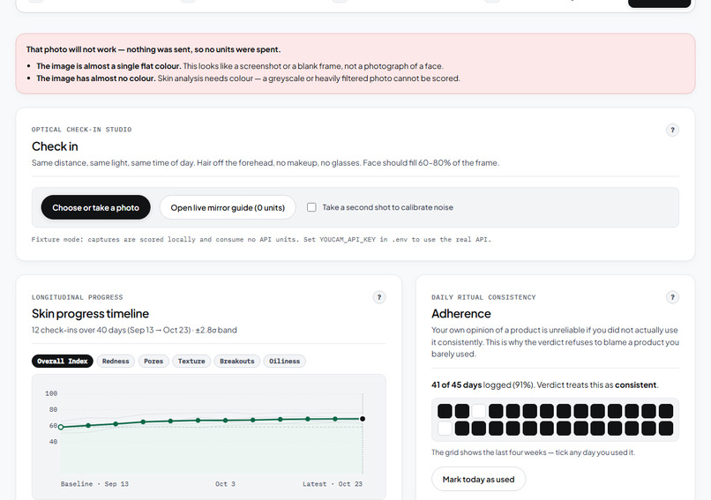Click the 'Latest · Oct 23' axis label
Screen dimensions: 711x500
click(333, 484)
